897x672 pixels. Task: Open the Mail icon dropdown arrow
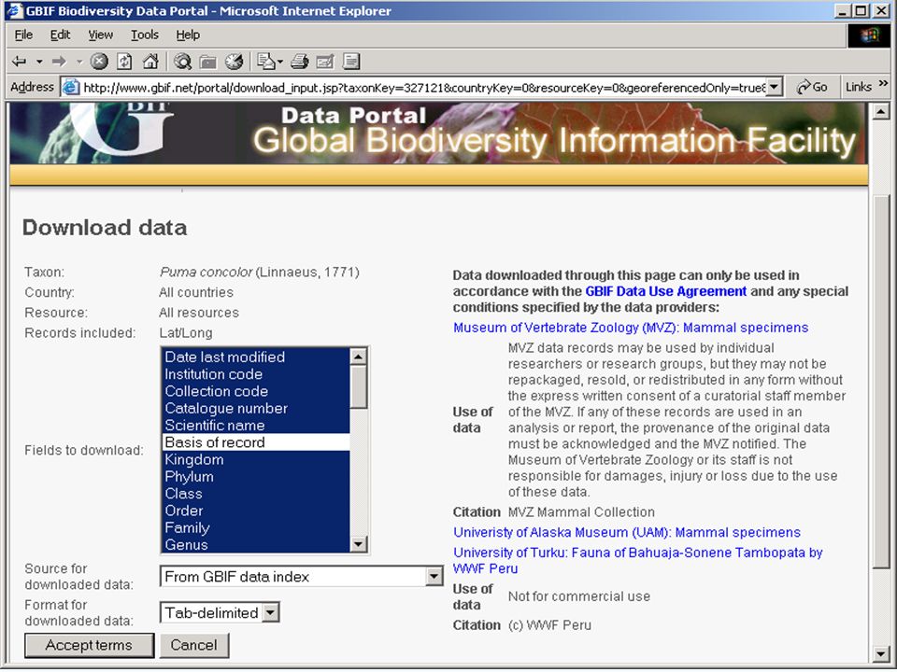coord(280,62)
